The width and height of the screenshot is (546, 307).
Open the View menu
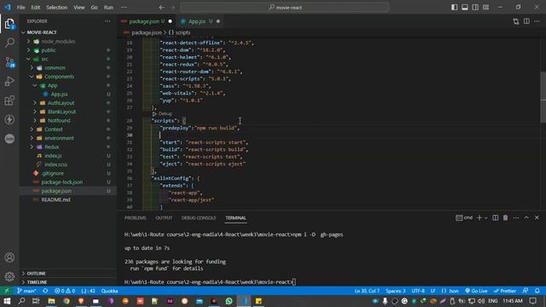click(79, 8)
